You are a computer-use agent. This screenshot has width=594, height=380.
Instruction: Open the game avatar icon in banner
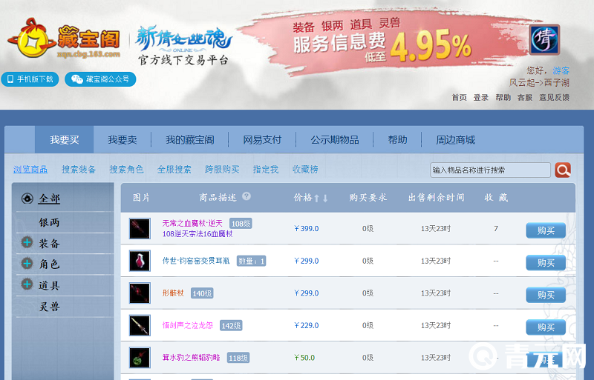[544, 40]
